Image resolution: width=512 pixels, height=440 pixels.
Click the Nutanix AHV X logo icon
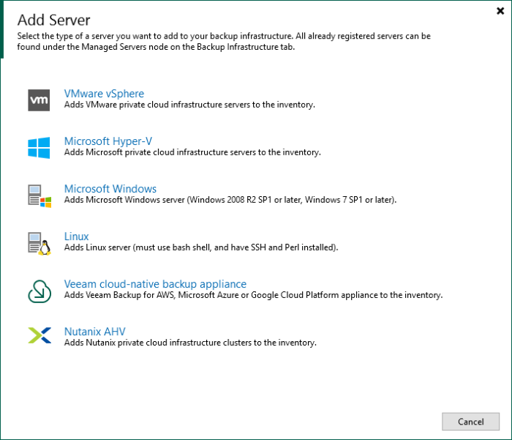coord(39,335)
